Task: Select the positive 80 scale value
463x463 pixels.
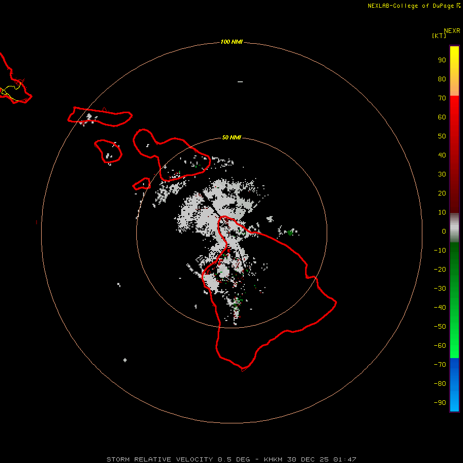Action: (442, 79)
